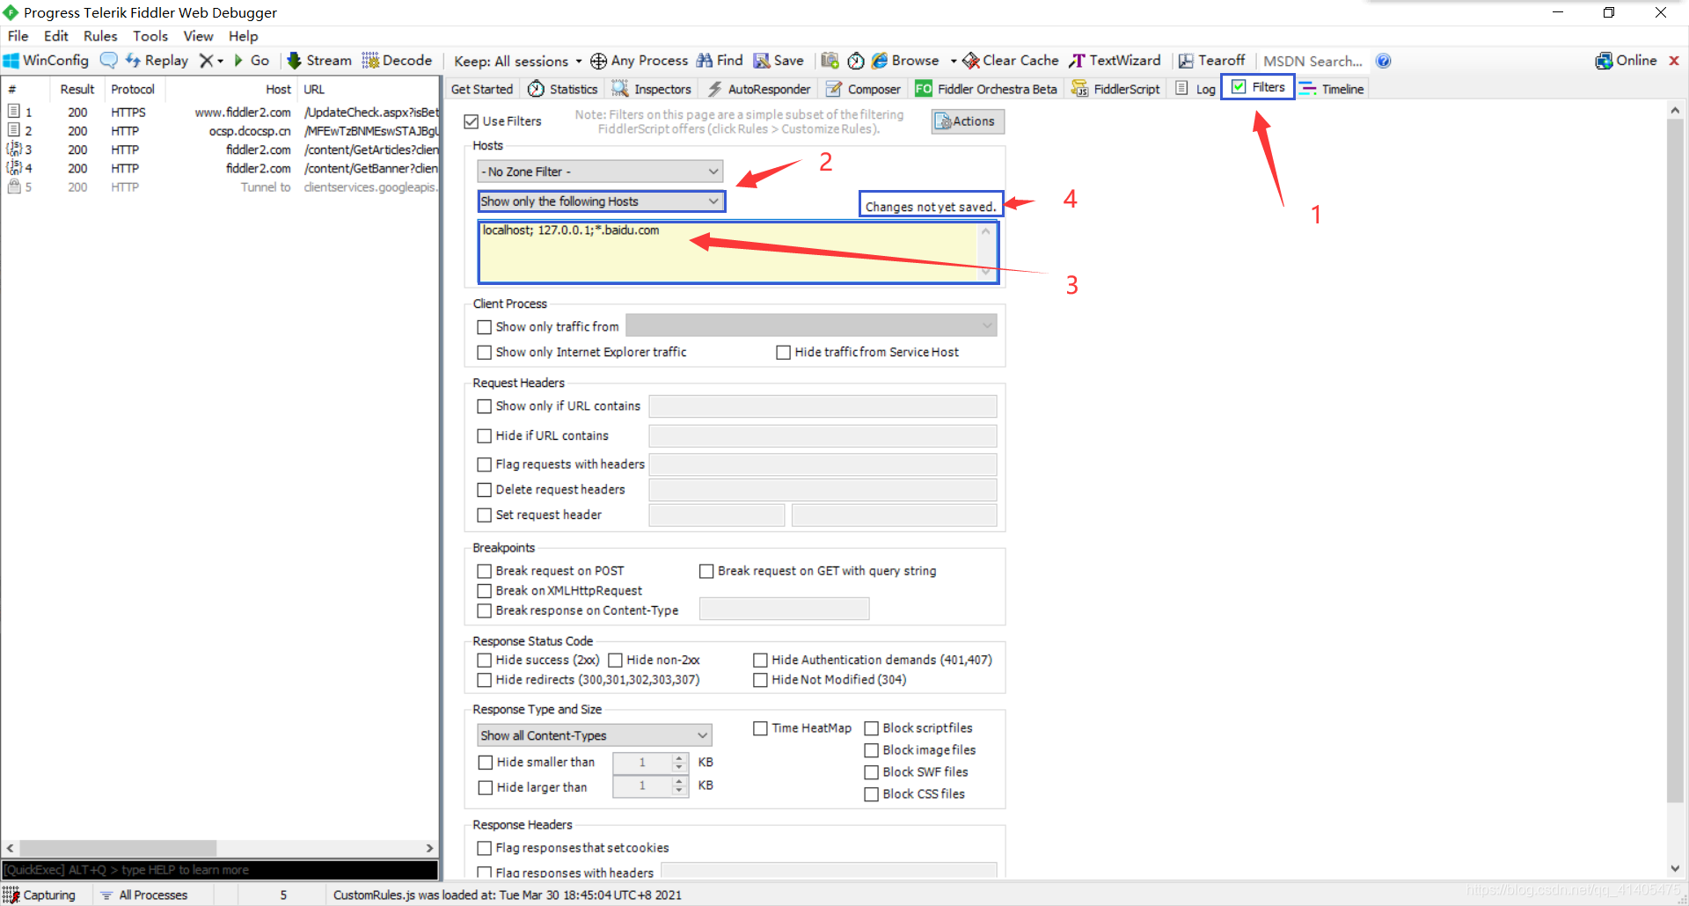Open Timeline tab
Image resolution: width=1689 pixels, height=906 pixels.
1332,89
